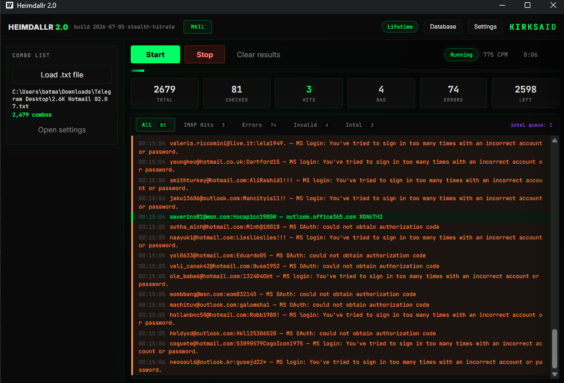Select the smithturkey@hotmail.com log row
The width and height of the screenshot is (564, 383).
[x=341, y=184]
